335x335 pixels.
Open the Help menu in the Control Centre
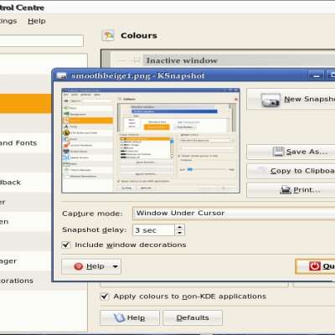[37, 21]
